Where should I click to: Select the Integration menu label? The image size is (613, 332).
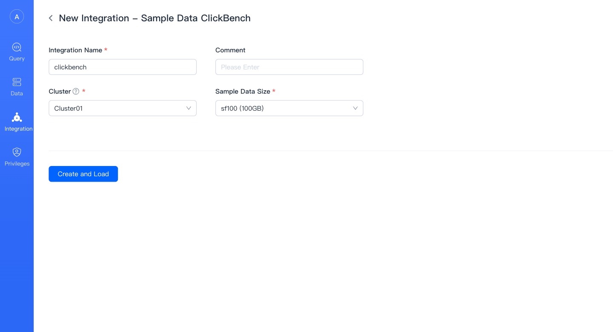click(x=18, y=129)
